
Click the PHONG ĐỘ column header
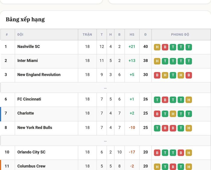click(x=180, y=34)
